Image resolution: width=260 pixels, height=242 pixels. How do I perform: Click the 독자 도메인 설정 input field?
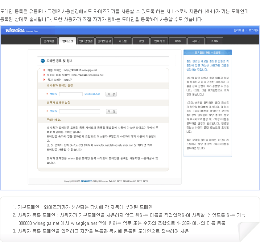pos(79,111)
